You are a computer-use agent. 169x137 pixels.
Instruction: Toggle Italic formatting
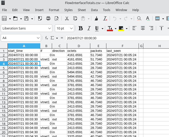coord(89,28)
